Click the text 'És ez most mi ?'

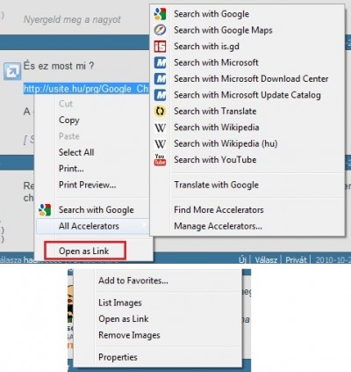[x=59, y=66]
